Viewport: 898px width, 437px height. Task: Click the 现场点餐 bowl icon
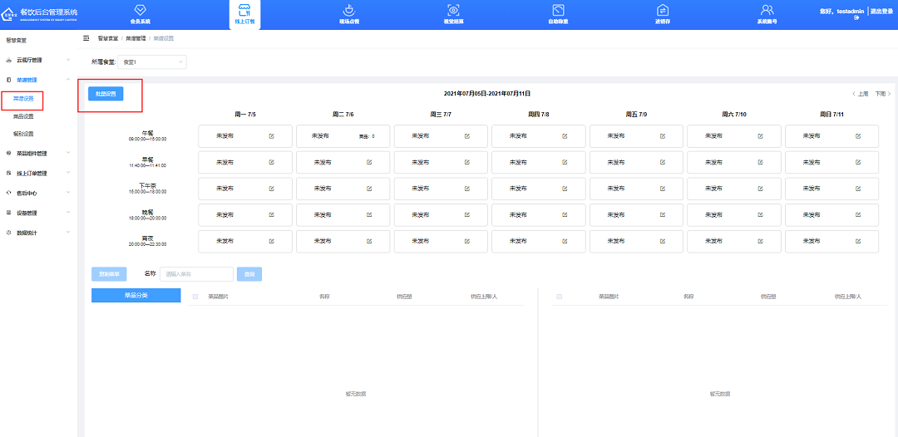[349, 10]
